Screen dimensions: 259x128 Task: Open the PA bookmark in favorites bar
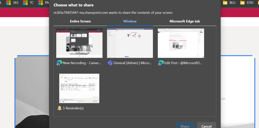(x=44, y=3)
